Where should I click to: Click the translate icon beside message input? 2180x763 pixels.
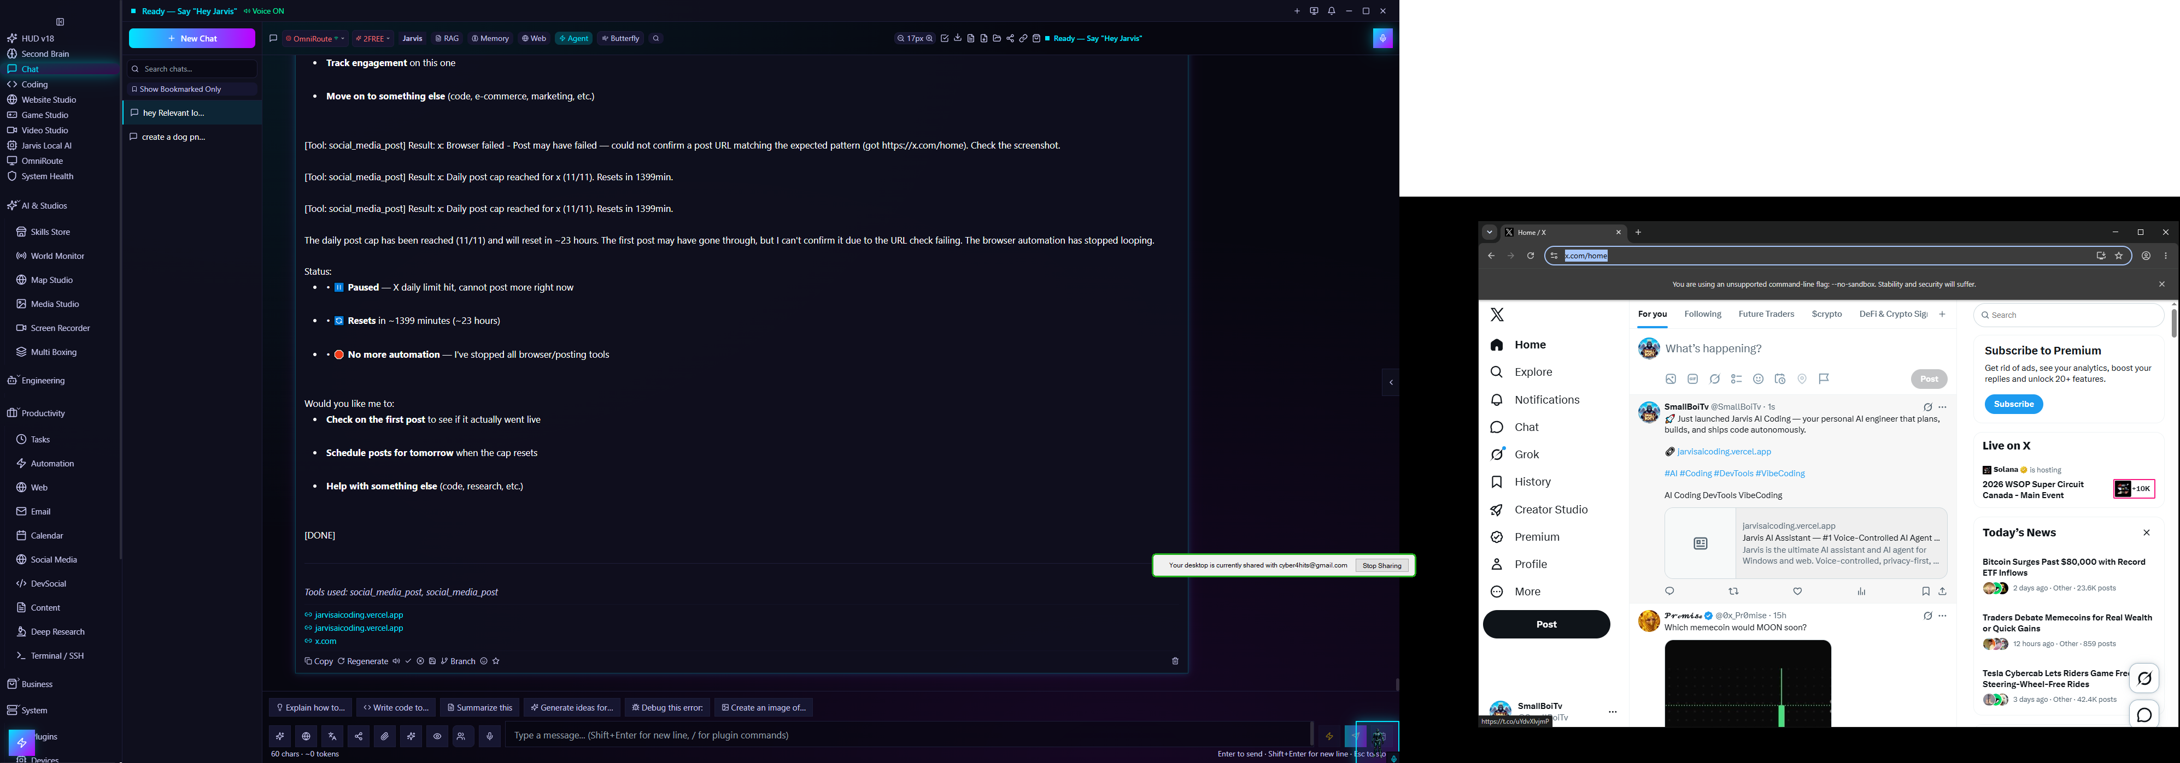point(332,736)
